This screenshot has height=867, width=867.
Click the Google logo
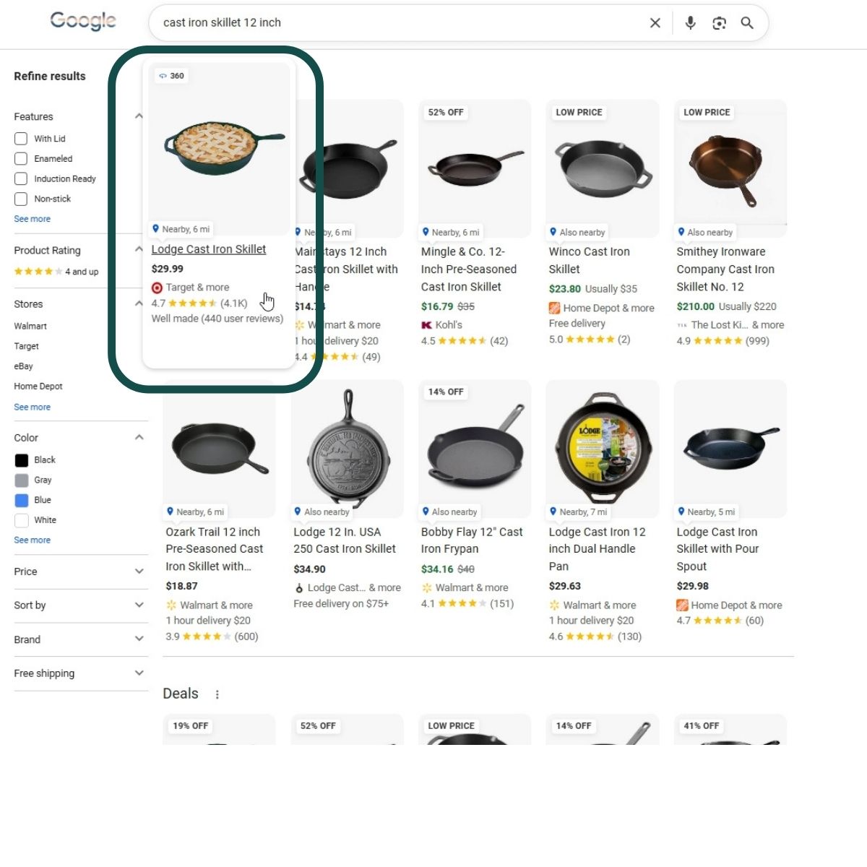(x=83, y=22)
